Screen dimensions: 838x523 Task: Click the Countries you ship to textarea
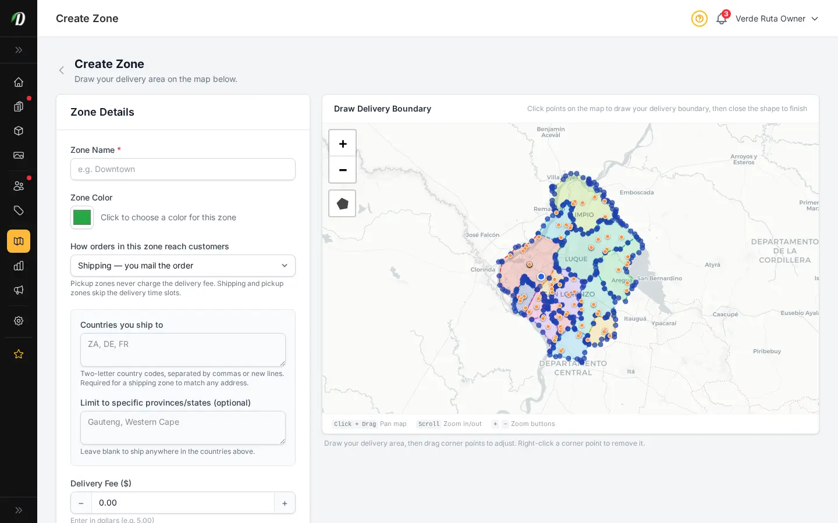click(183, 350)
